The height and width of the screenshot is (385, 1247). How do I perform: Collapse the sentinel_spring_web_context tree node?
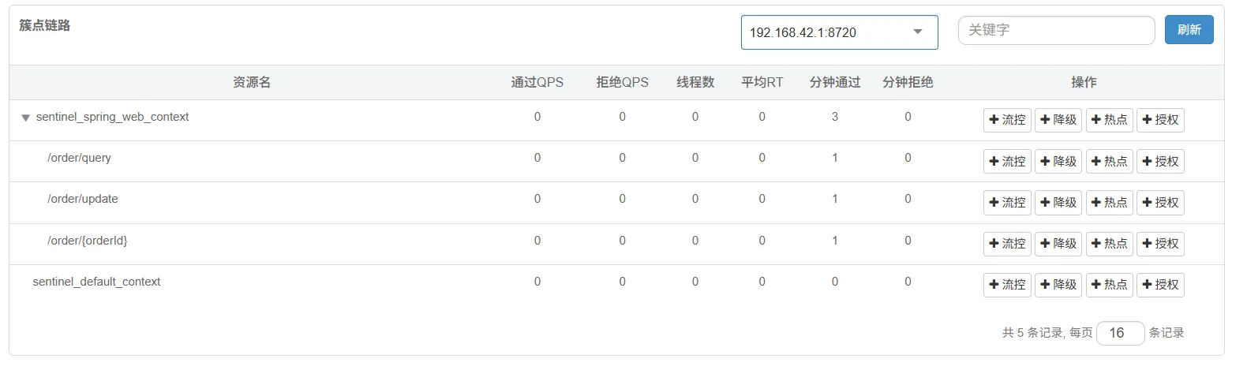tap(25, 118)
